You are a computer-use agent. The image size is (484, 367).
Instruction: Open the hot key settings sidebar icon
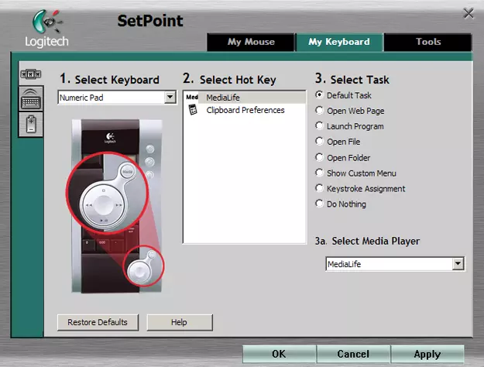31,74
